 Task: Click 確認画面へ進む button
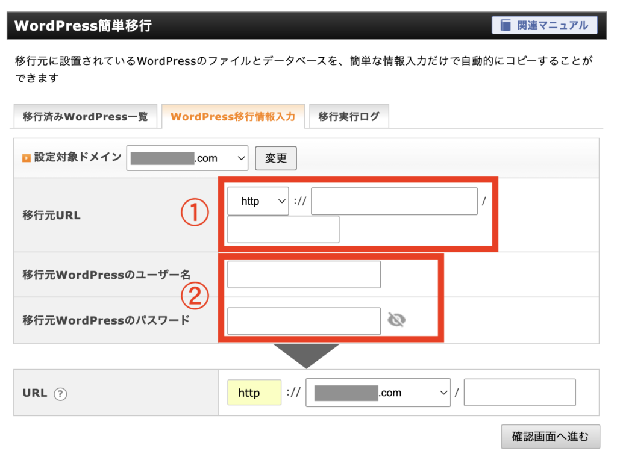pos(551,437)
